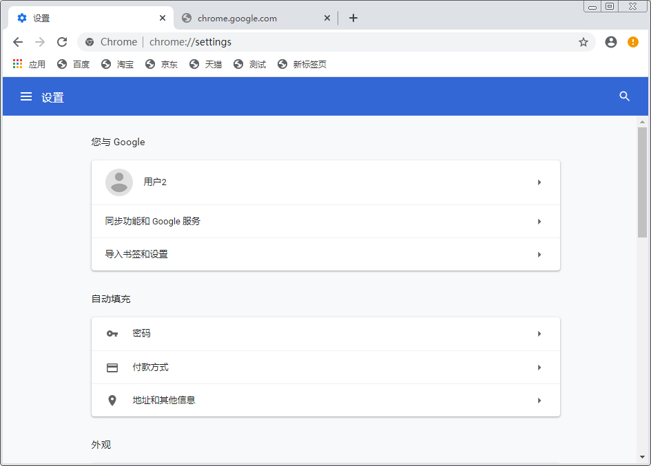Select the location pin icon for addresses
The width and height of the screenshot is (651, 466).
112,400
